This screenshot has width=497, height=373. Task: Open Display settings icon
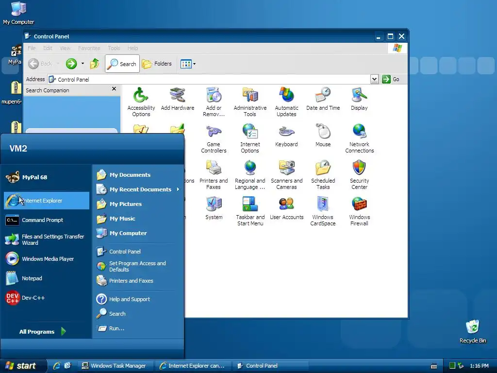[x=359, y=99]
